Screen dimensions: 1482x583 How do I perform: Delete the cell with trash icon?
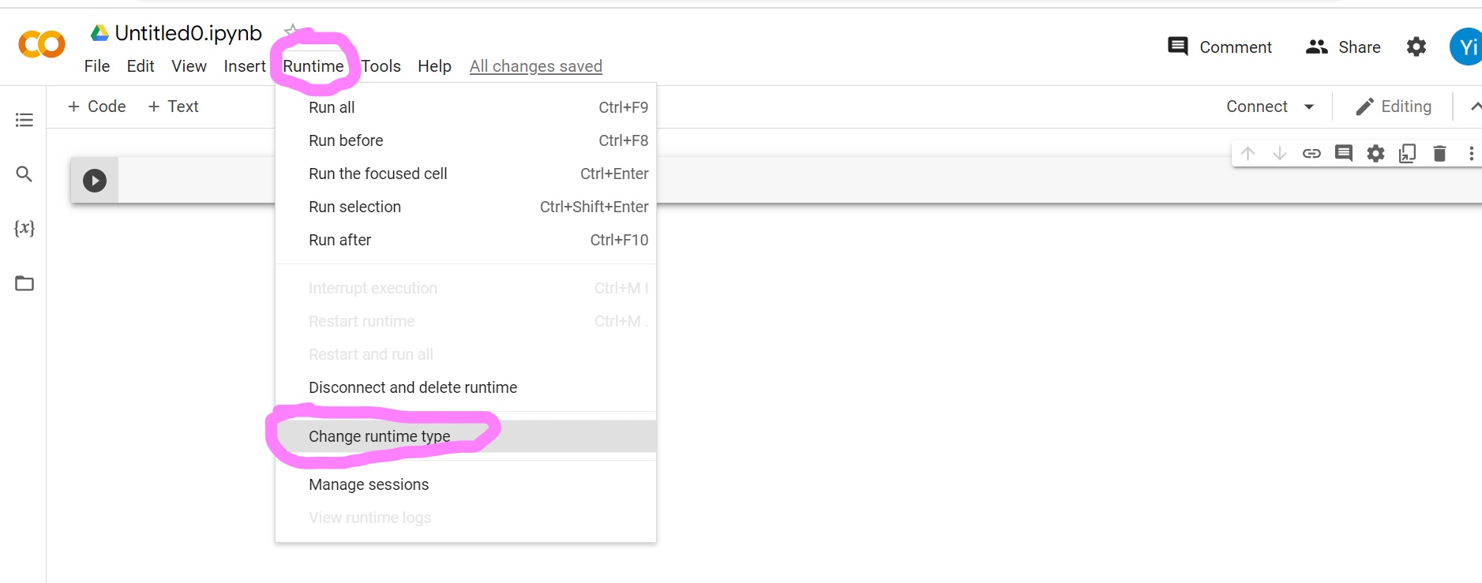tap(1439, 153)
